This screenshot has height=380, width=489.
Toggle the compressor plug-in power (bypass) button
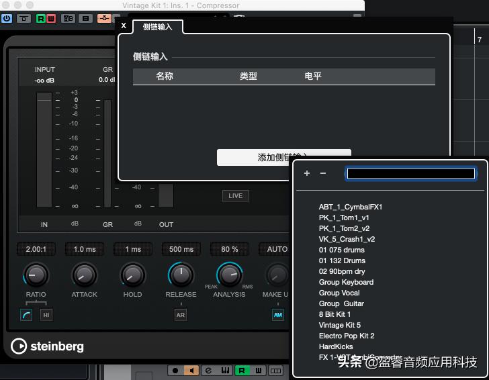[7, 19]
